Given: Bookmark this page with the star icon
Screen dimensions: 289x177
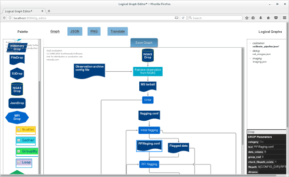Looking at the screenshot, I should pos(247,18).
